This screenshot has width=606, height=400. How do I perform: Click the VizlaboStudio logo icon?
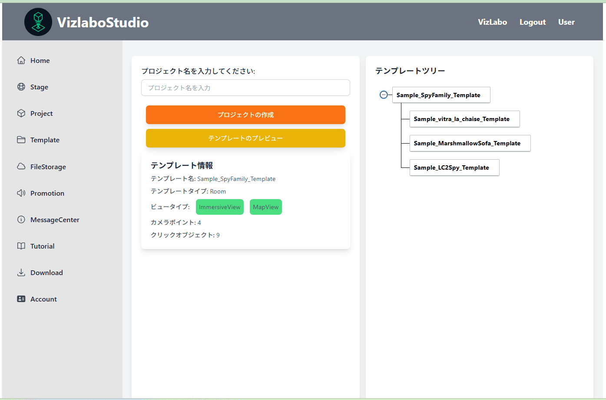pos(38,22)
